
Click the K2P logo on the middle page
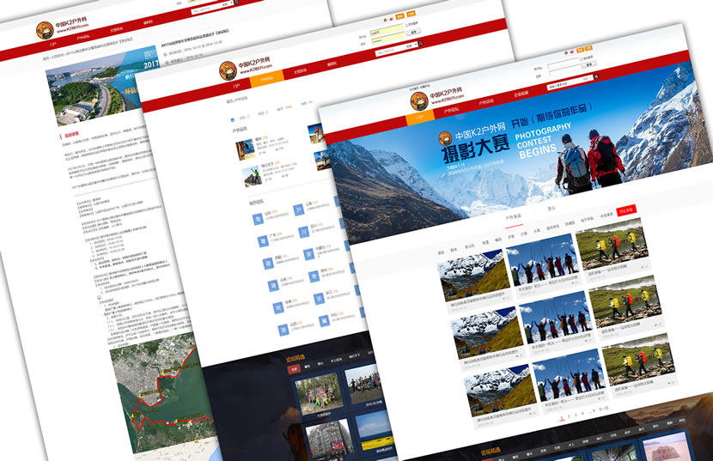click(x=228, y=70)
